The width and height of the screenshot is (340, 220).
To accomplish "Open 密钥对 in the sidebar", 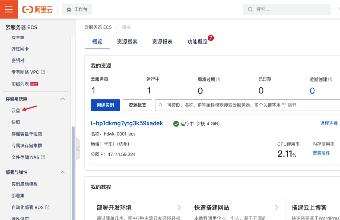I will pos(18,60).
